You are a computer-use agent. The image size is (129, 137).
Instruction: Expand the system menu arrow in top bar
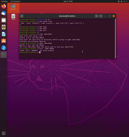127,1
